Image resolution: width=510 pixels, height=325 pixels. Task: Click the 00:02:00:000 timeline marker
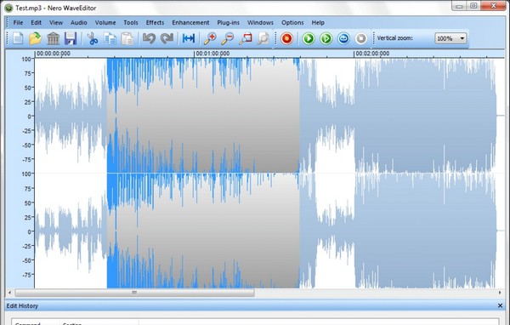372,54
